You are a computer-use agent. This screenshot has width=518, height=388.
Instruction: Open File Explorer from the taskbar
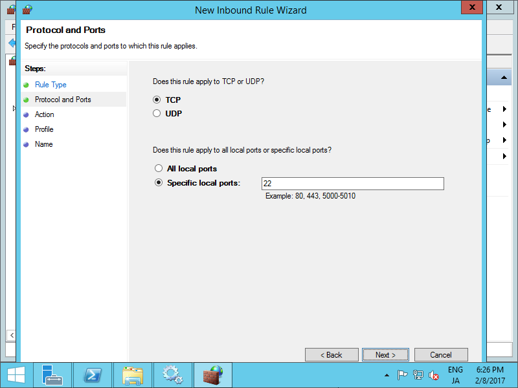(133, 375)
